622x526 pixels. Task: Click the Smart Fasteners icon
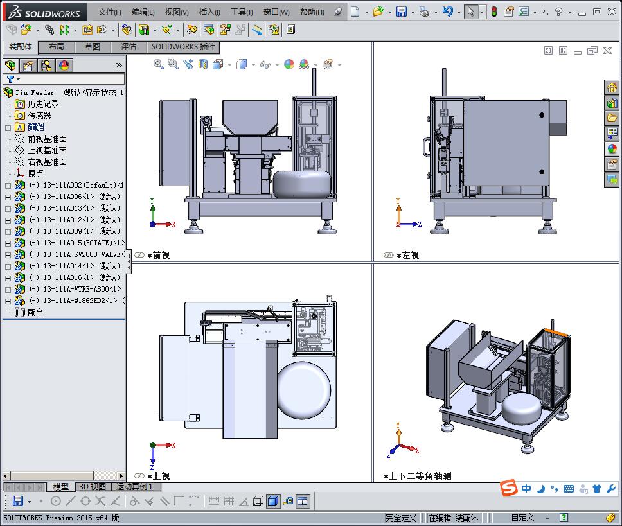87,30
